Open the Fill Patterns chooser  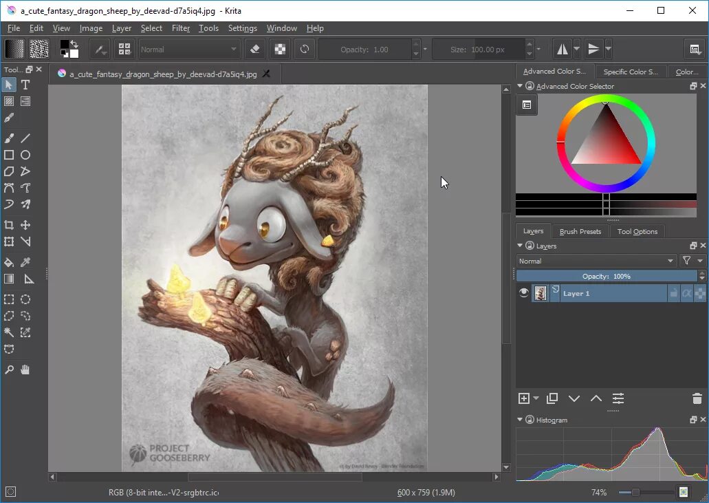pyautogui.click(x=39, y=49)
